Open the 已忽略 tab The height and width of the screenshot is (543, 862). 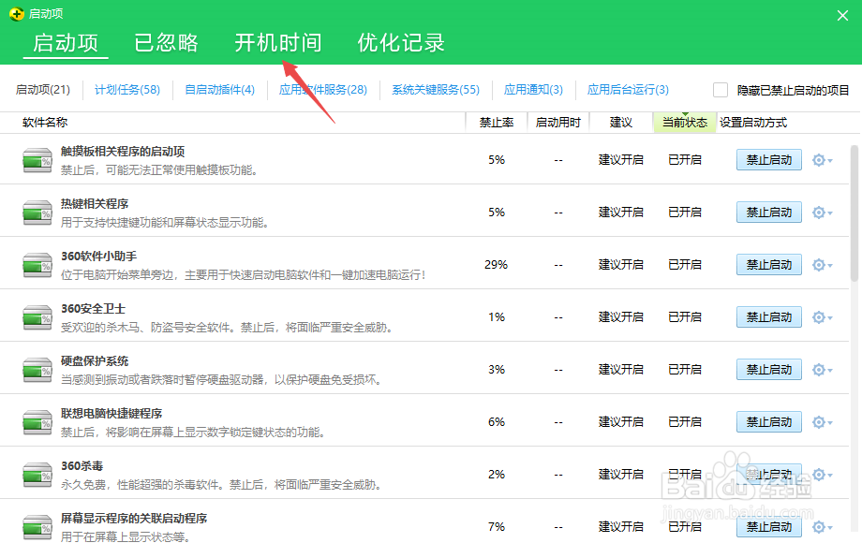[166, 43]
